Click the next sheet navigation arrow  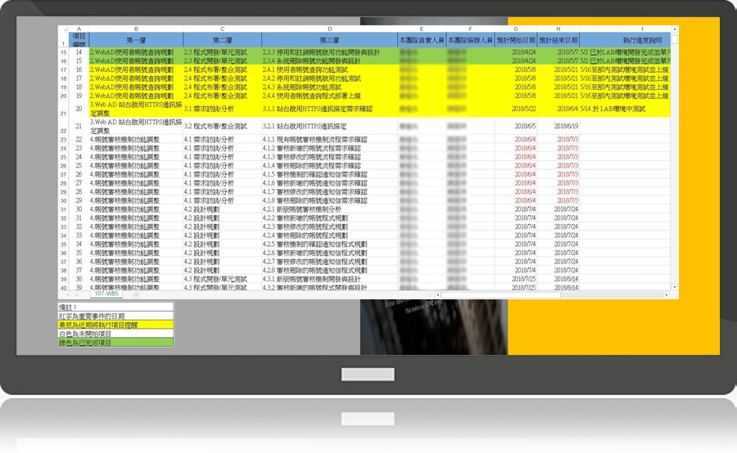click(77, 294)
